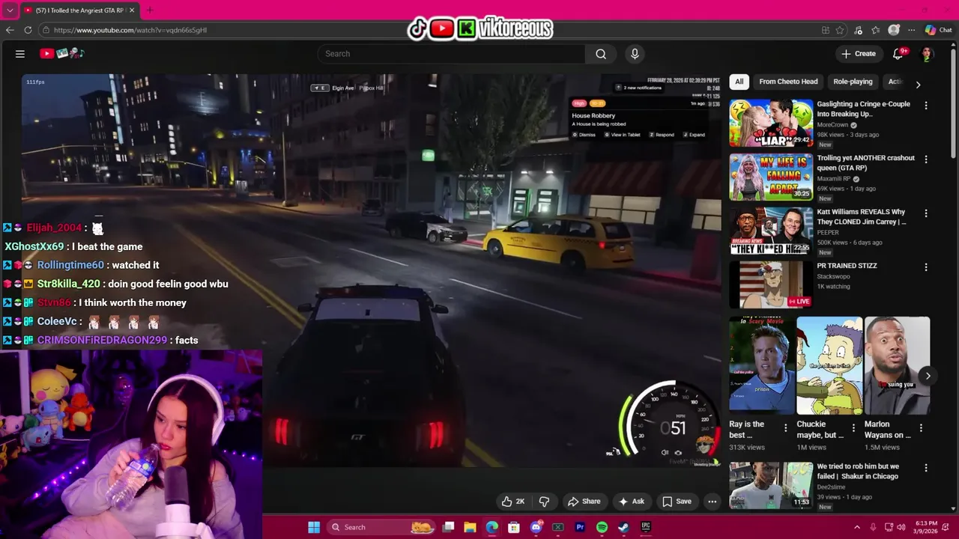Open the YouTube account avatar menu
959x539 pixels.
point(927,54)
